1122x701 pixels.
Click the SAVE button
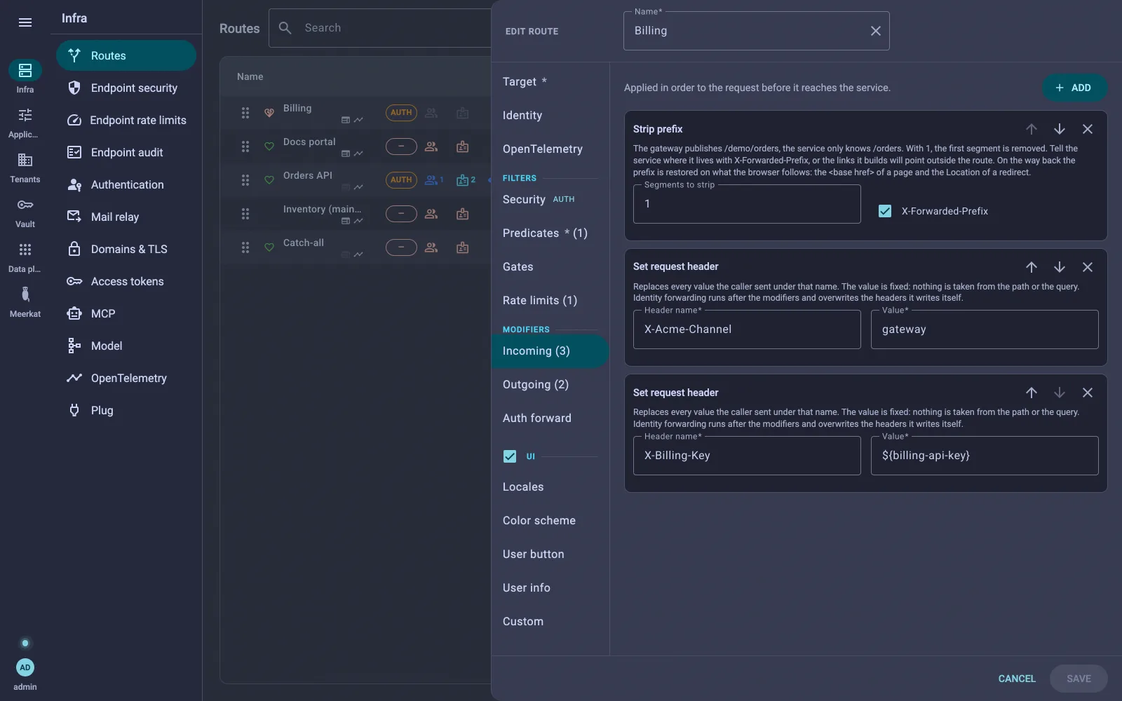(x=1079, y=679)
